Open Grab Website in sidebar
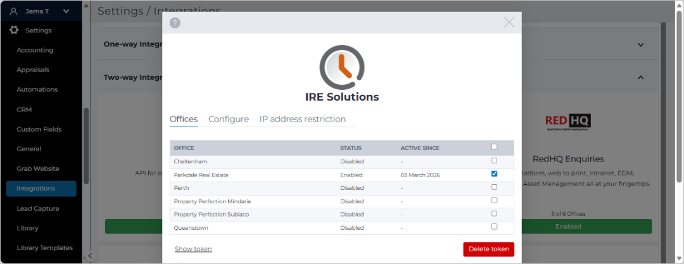 (37, 168)
